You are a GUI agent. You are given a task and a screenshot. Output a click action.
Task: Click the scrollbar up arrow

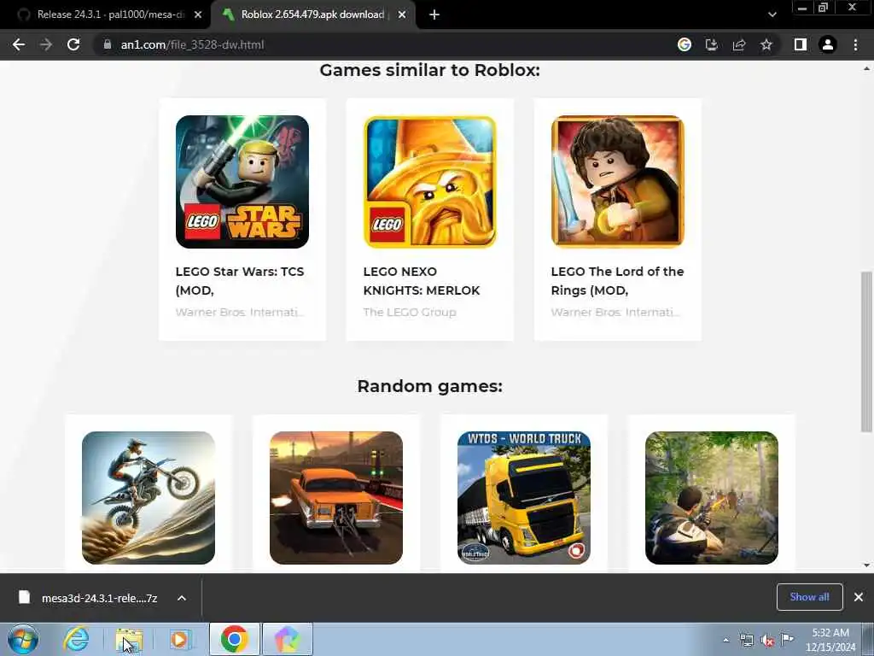tap(866, 68)
